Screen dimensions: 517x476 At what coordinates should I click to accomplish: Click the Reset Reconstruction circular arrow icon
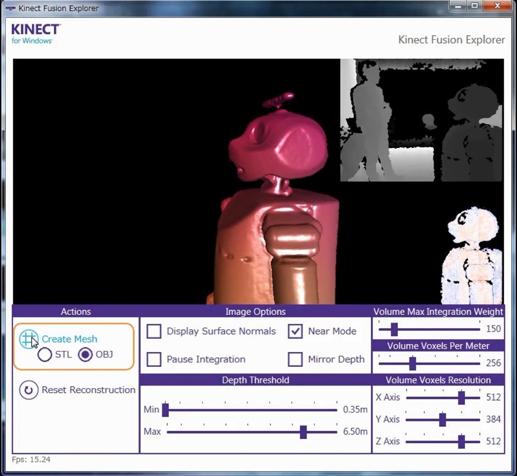point(29,390)
